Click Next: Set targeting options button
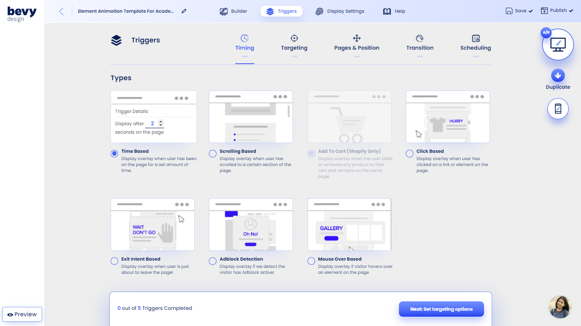581x326 pixels. (x=441, y=309)
